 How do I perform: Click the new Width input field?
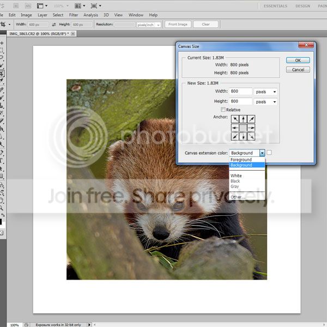(241, 92)
